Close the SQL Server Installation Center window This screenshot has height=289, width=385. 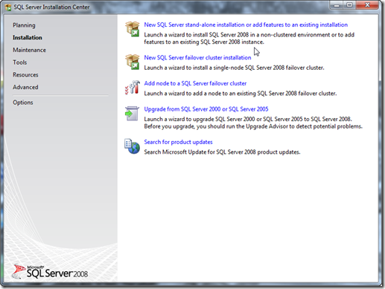pos(368,5)
